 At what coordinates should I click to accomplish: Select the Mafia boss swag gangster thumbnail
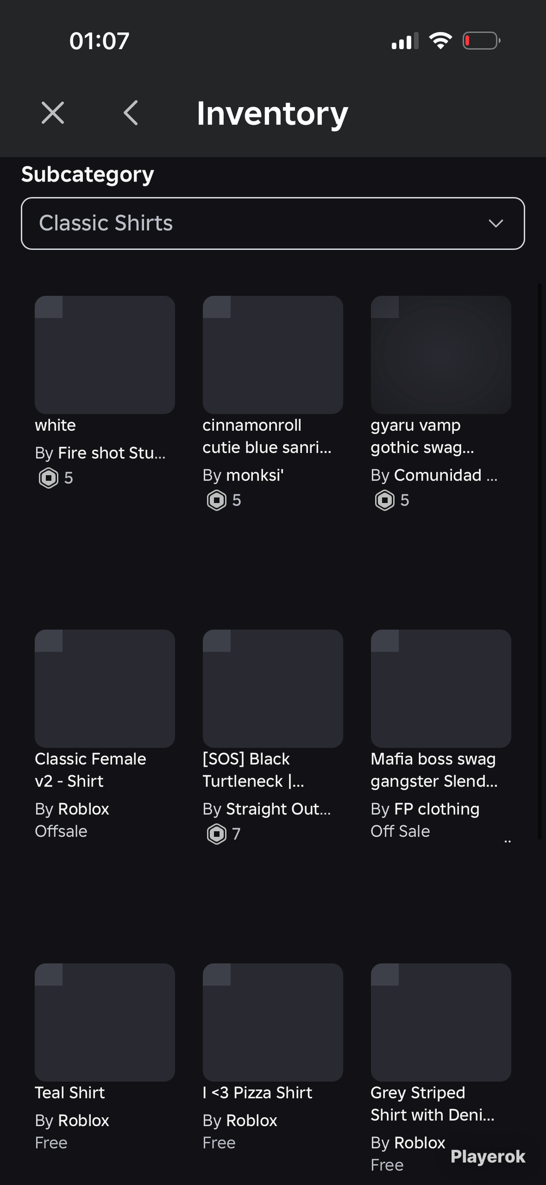tap(441, 689)
